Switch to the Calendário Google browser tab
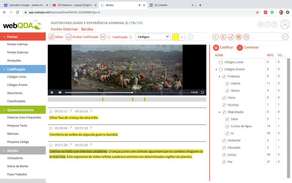Screen dimensions: 292x183 tap(26, 5)
